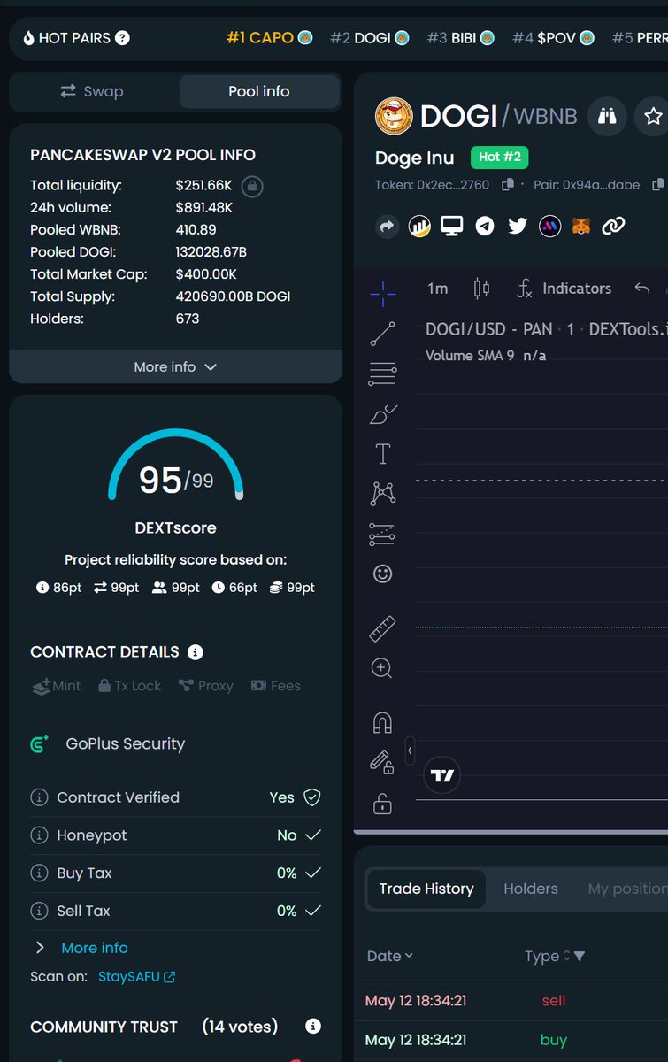668x1062 pixels.
Task: Select the ruler measure tool
Action: click(x=382, y=629)
